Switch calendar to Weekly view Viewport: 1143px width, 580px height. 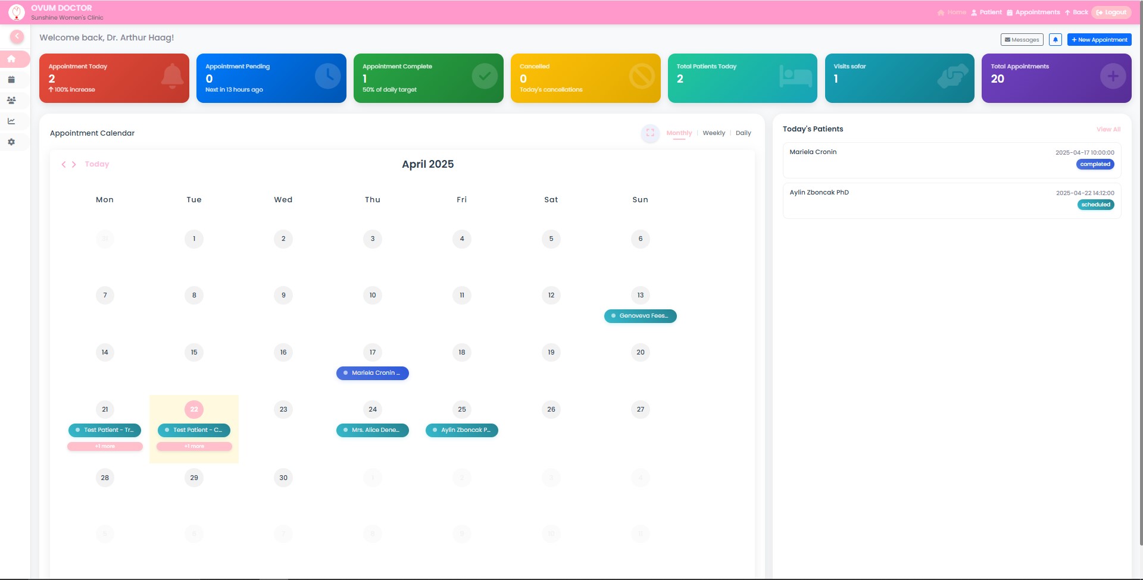click(x=714, y=133)
